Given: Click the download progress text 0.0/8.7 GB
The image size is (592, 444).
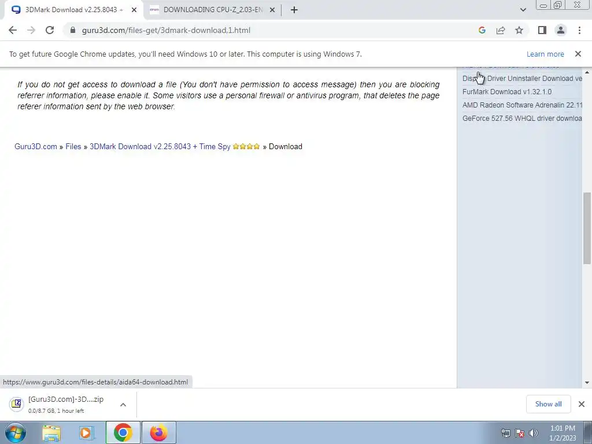Looking at the screenshot, I should (56, 411).
